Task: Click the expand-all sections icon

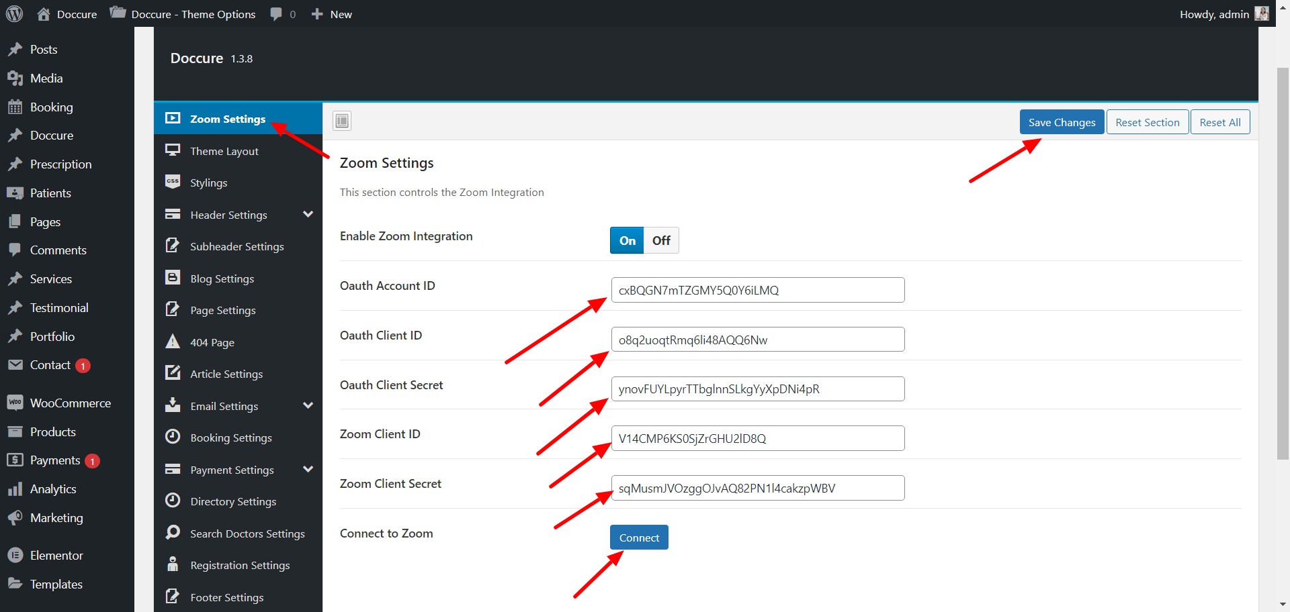Action: tap(342, 121)
